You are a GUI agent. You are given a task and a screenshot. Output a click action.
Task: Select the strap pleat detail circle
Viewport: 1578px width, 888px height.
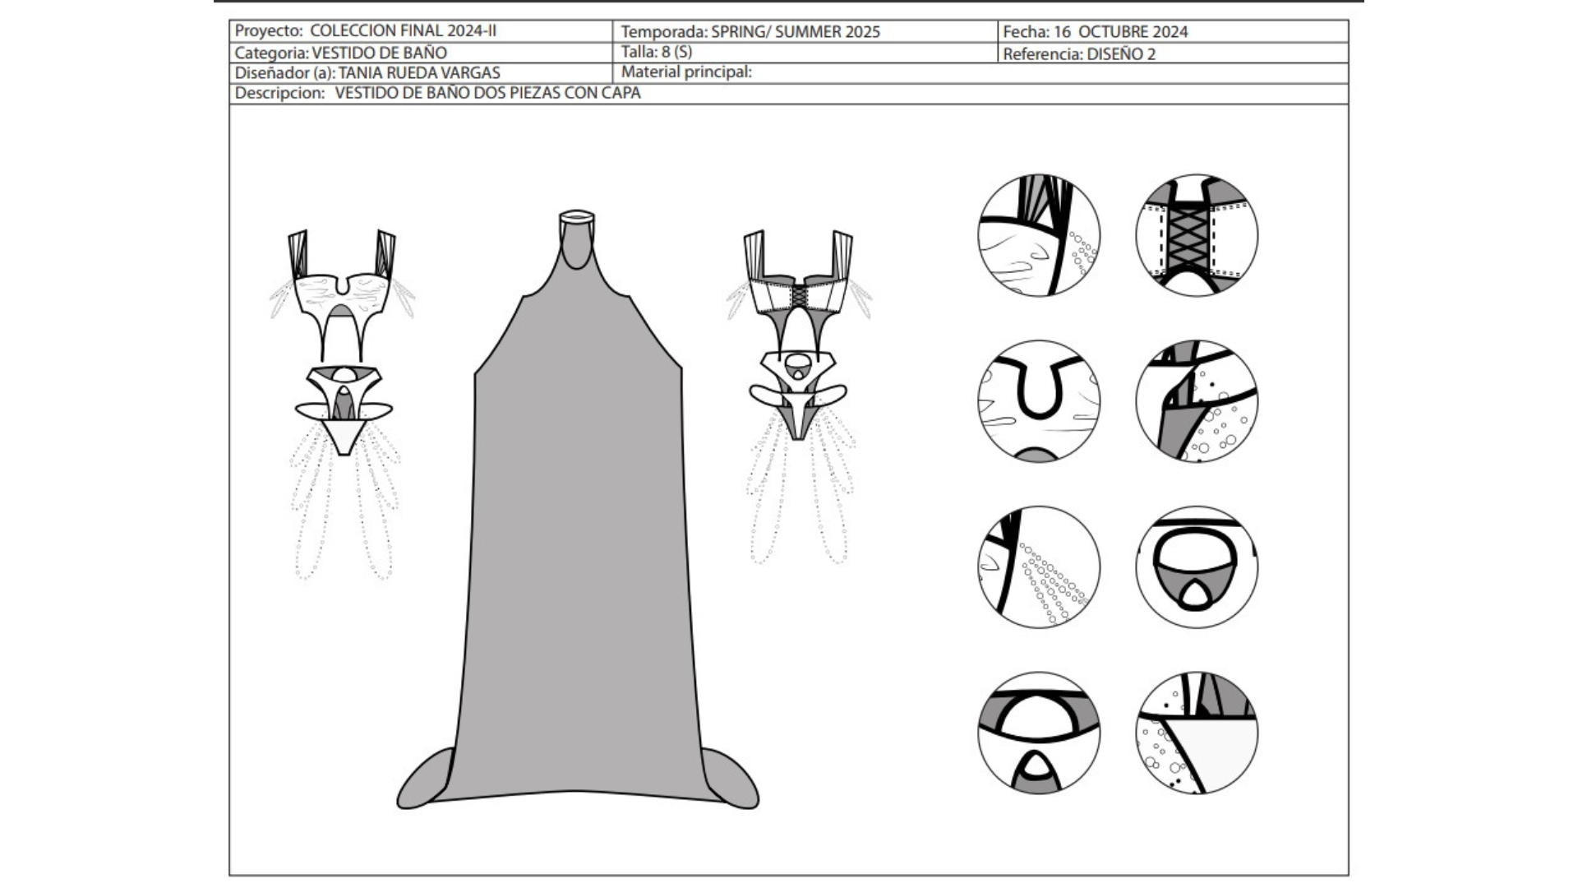coord(1039,235)
